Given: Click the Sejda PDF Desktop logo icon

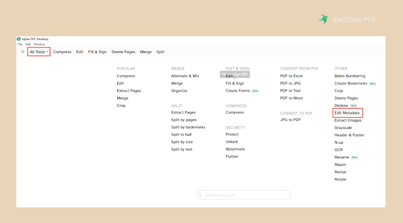Looking at the screenshot, I should [x=18, y=39].
